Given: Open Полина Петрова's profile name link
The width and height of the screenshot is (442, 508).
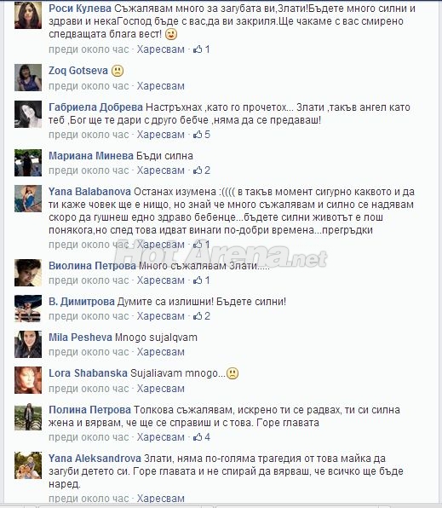Looking at the screenshot, I should [89, 410].
